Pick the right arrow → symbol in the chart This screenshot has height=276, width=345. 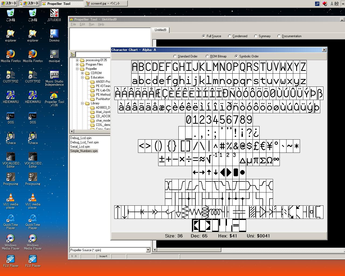point(202,172)
